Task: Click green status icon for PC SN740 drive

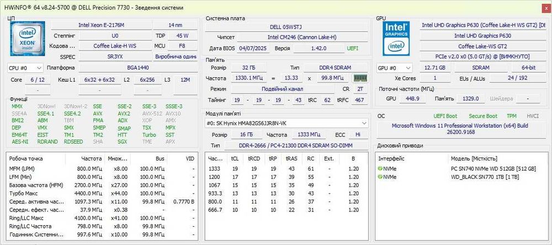Action: click(x=380, y=169)
